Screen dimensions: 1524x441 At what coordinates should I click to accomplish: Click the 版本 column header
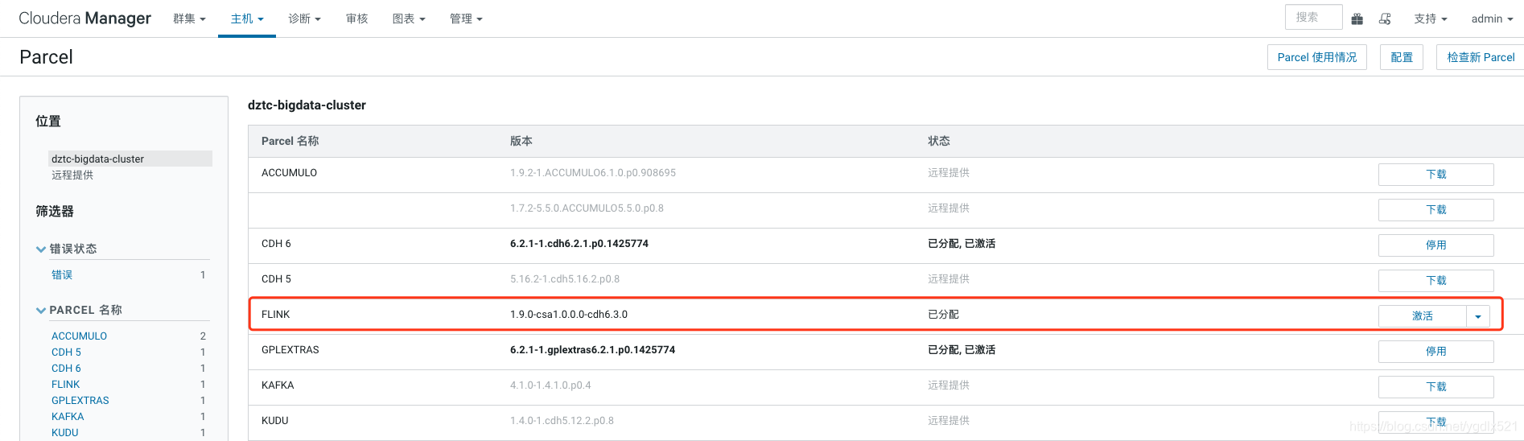click(x=521, y=141)
